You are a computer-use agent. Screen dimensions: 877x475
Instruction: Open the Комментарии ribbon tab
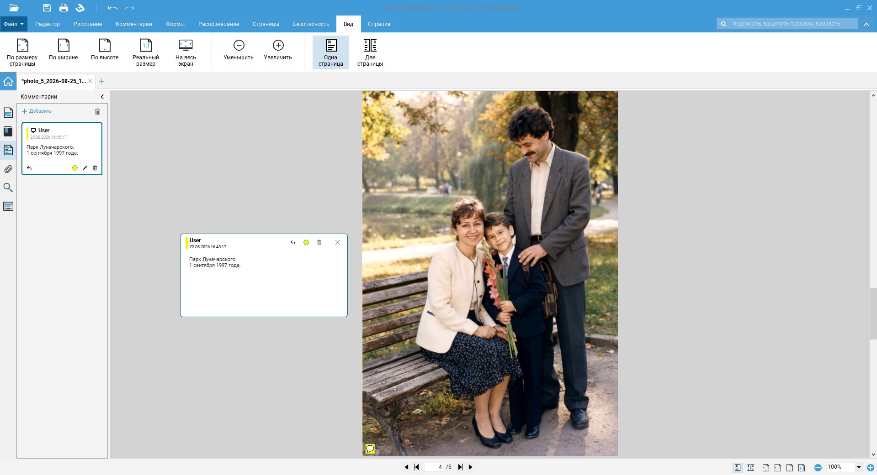[134, 24]
